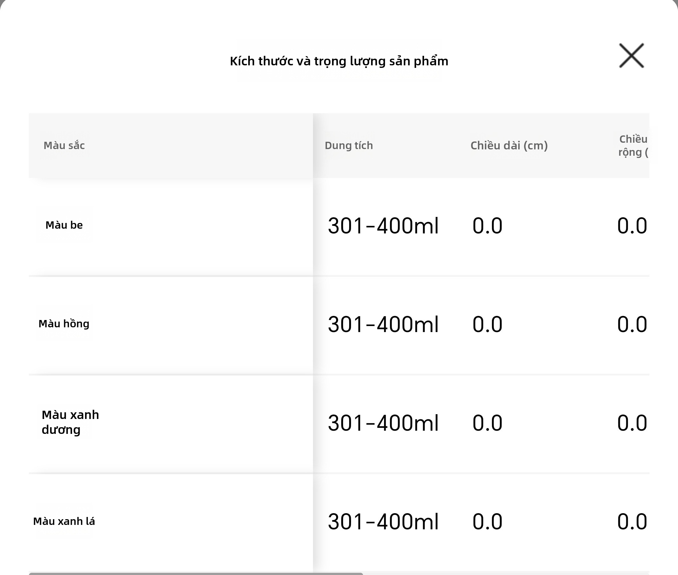The image size is (678, 575).
Task: Click length 0.0 in Màu xanh lá row
Action: pyautogui.click(x=487, y=521)
